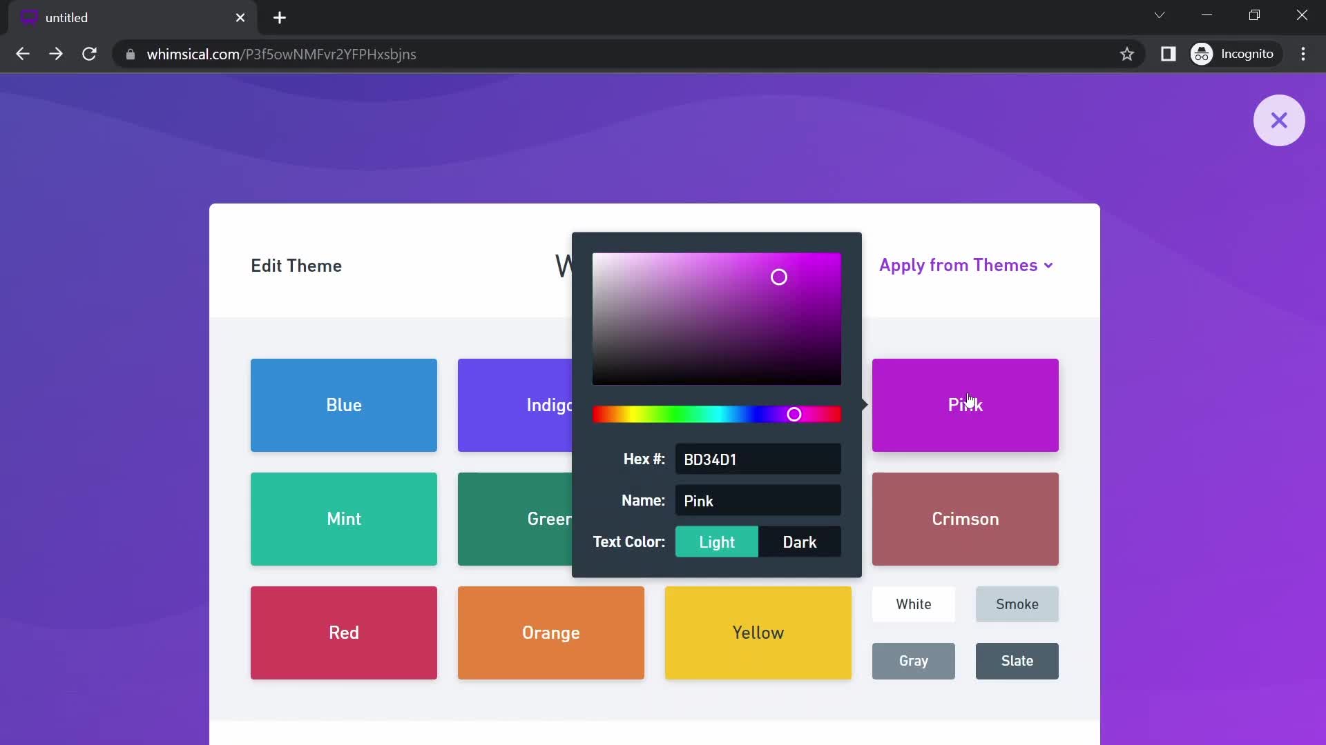1326x745 pixels.
Task: Click the White neutral swatch button
Action: point(914,603)
